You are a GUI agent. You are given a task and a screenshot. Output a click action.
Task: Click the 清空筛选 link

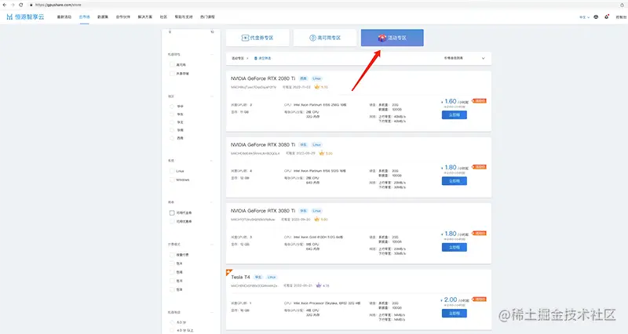pyautogui.click(x=265, y=58)
